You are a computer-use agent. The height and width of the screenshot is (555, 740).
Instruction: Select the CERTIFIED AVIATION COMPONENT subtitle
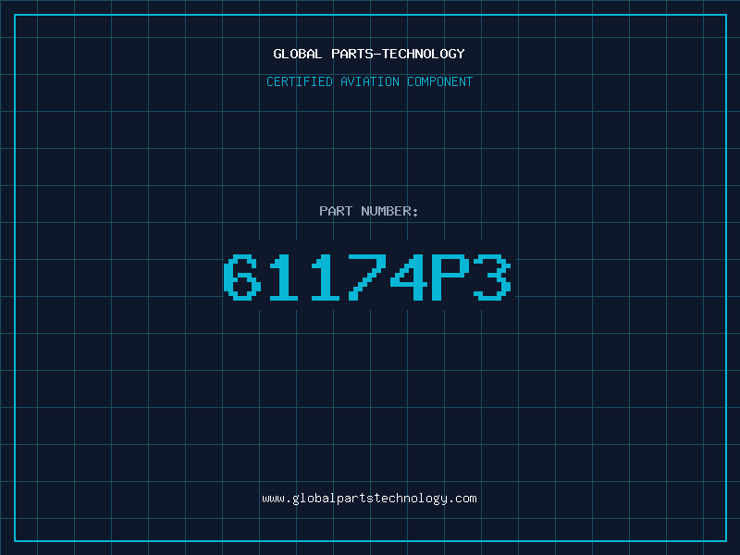point(369,81)
